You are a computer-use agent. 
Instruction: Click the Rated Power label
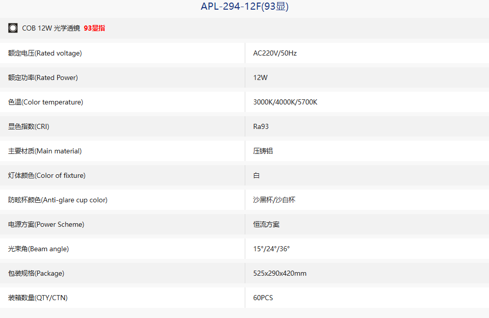pos(43,77)
